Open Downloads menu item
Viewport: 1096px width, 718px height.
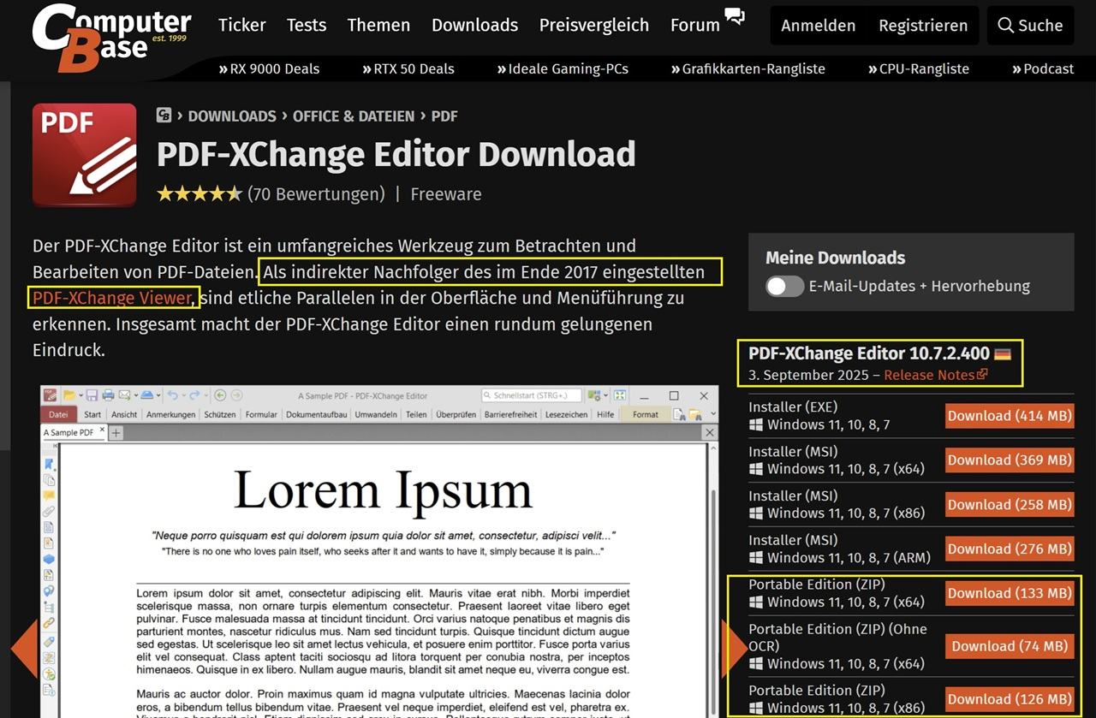click(x=474, y=25)
